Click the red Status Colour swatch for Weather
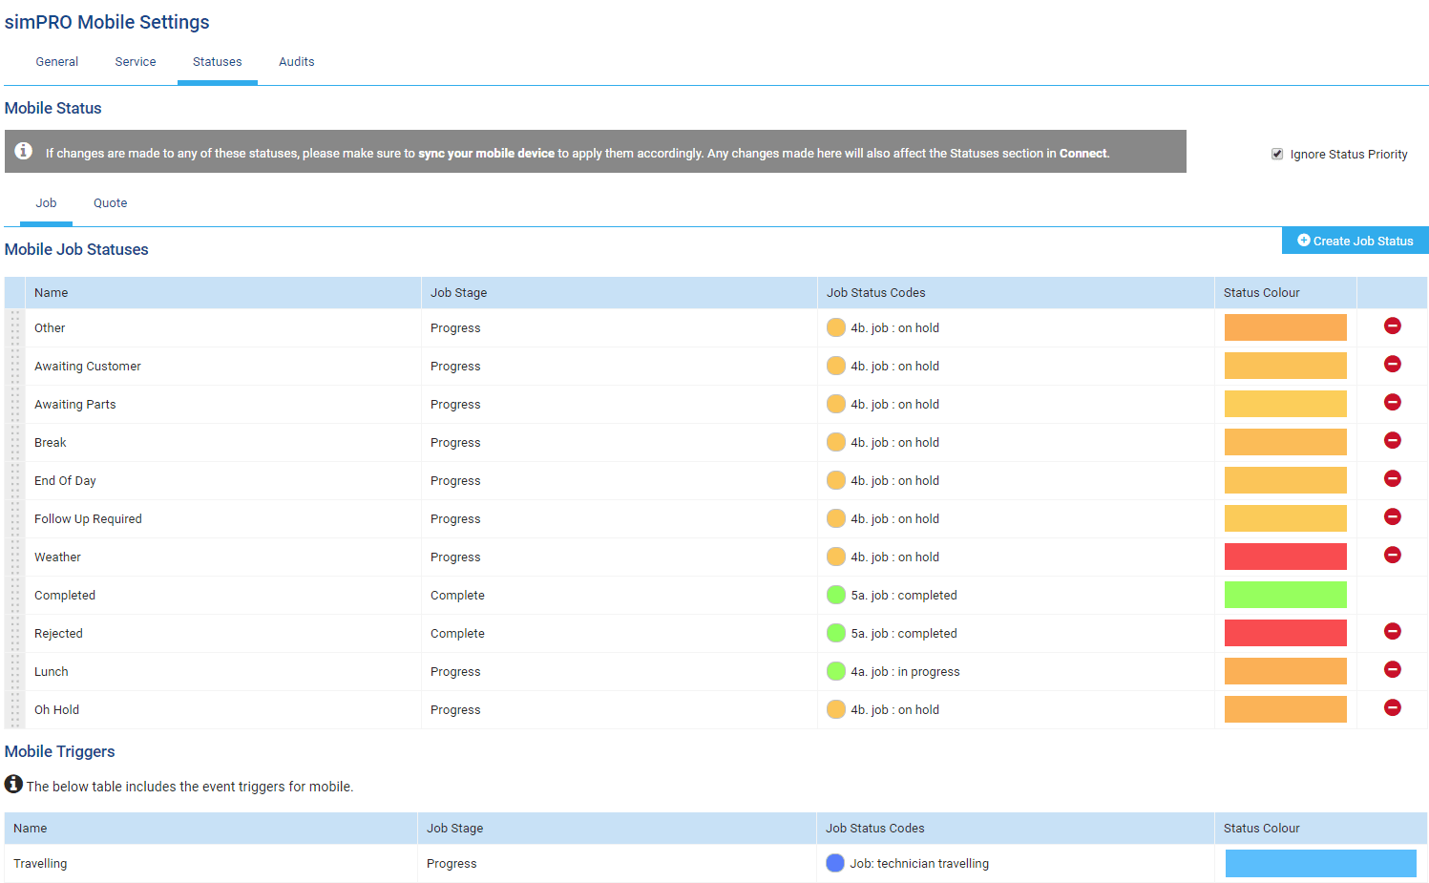This screenshot has width=1429, height=883. pyautogui.click(x=1285, y=555)
